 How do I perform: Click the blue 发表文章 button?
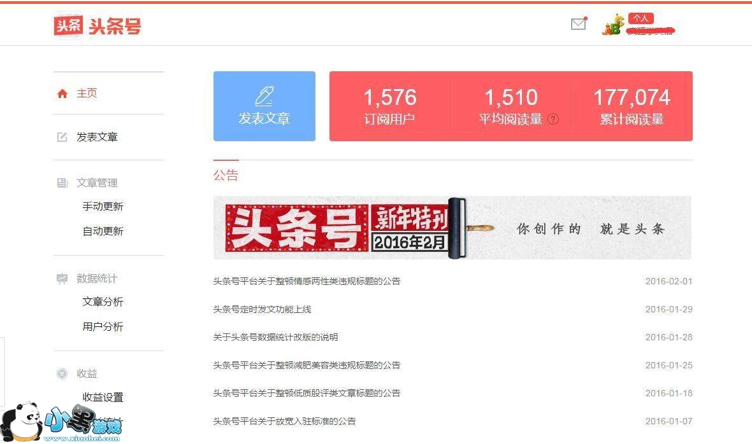[264, 106]
